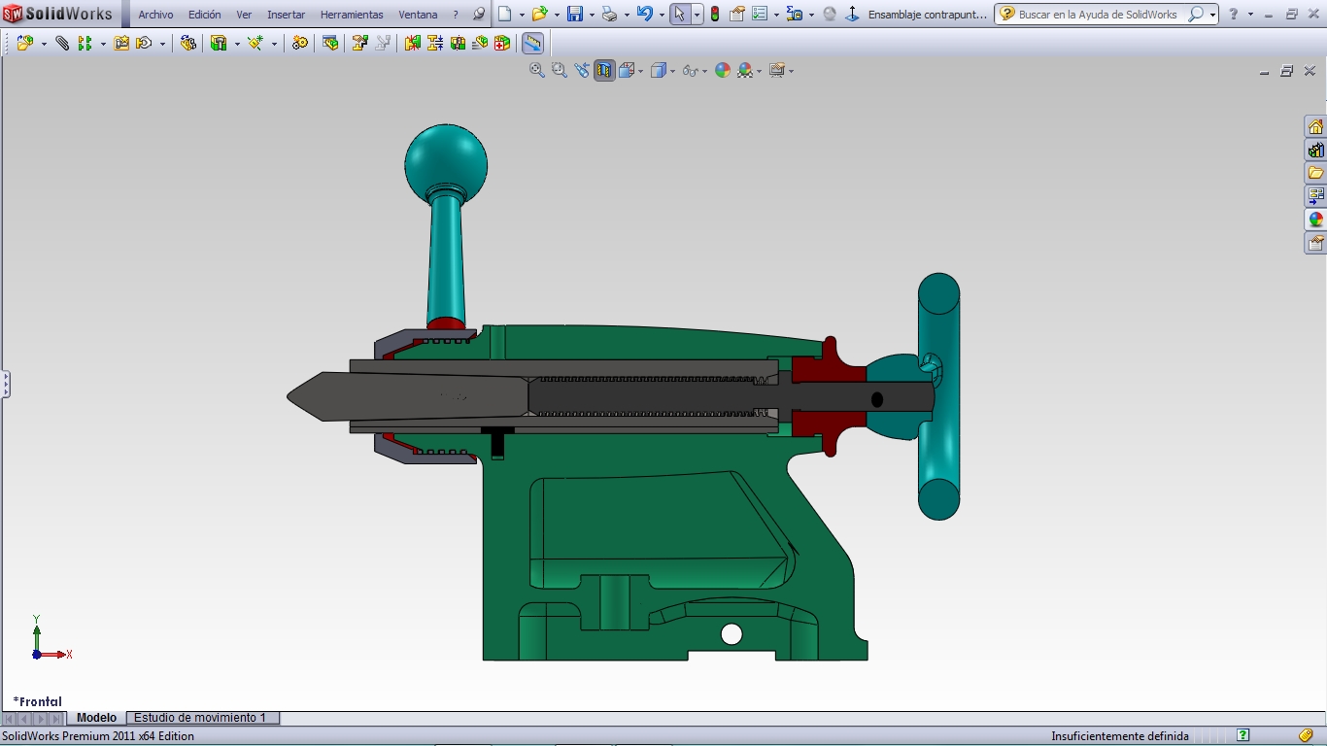Click the Hole Alignment icon
The height and width of the screenshot is (746, 1327).
(x=458, y=44)
